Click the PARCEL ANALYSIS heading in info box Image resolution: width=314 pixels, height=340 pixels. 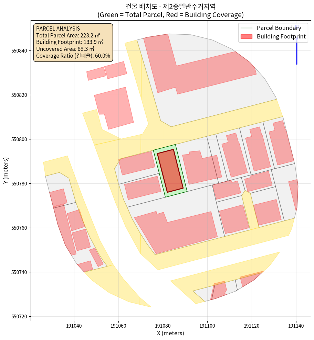[x=58, y=29]
